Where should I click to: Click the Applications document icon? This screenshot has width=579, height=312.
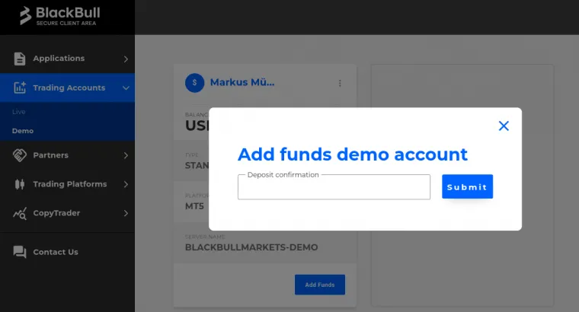coord(20,59)
